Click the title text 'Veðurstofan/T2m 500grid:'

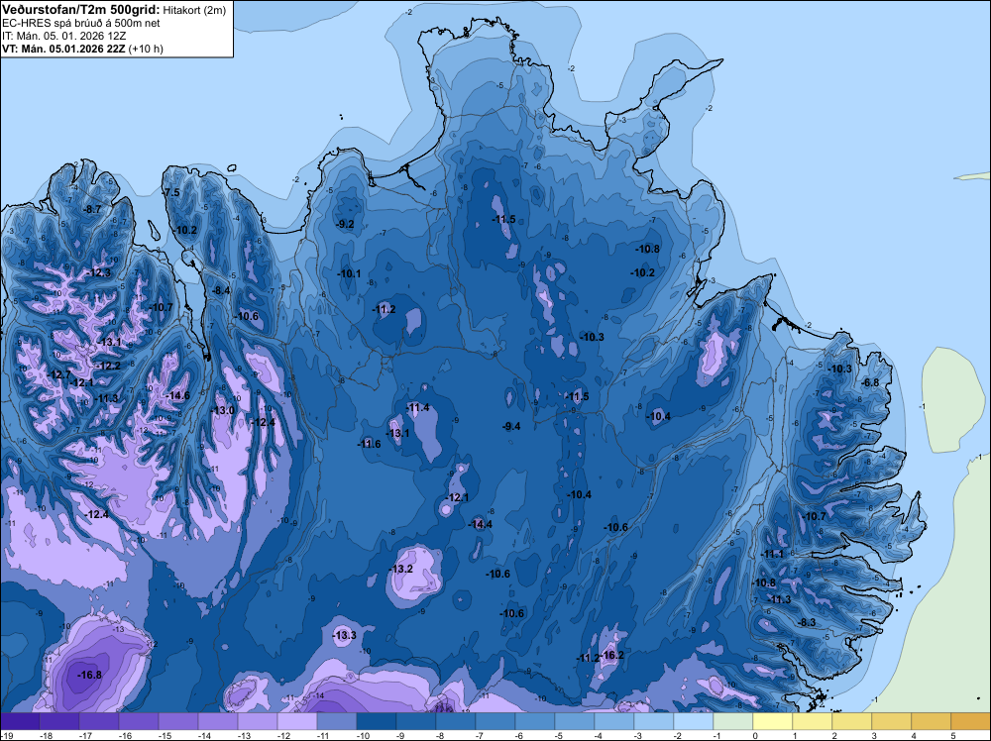[x=80, y=9]
